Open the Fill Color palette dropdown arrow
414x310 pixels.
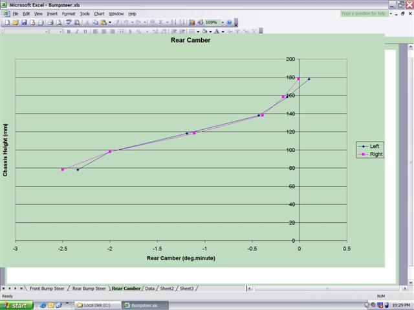coord(210,32)
